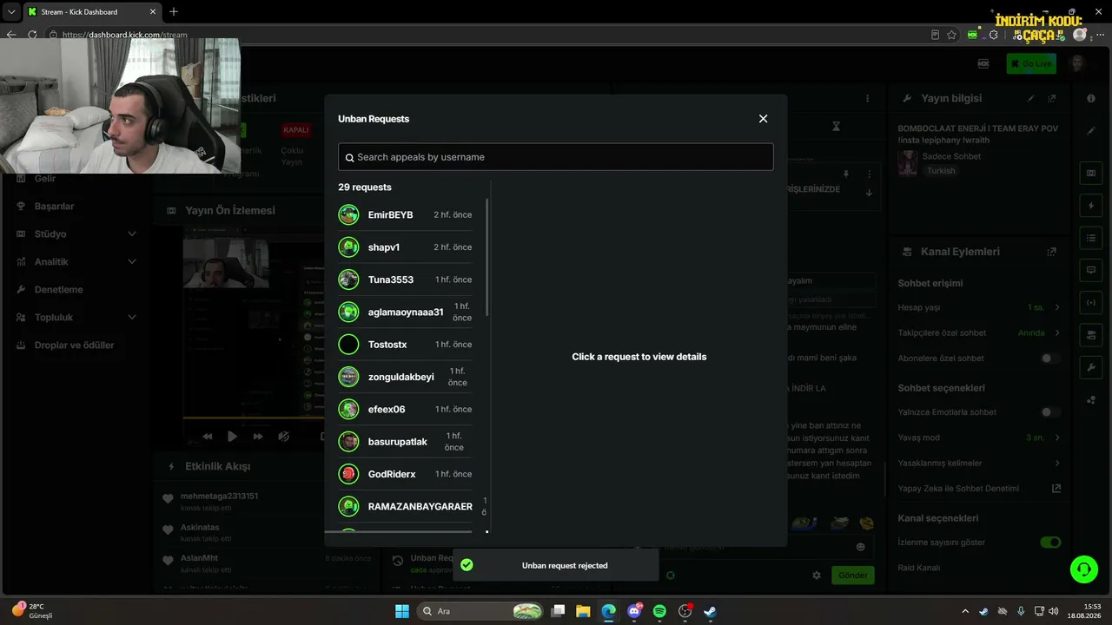The height and width of the screenshot is (625, 1112).
Task: Toggle Abonelere özel sohbet switch
Action: [x=1050, y=359]
